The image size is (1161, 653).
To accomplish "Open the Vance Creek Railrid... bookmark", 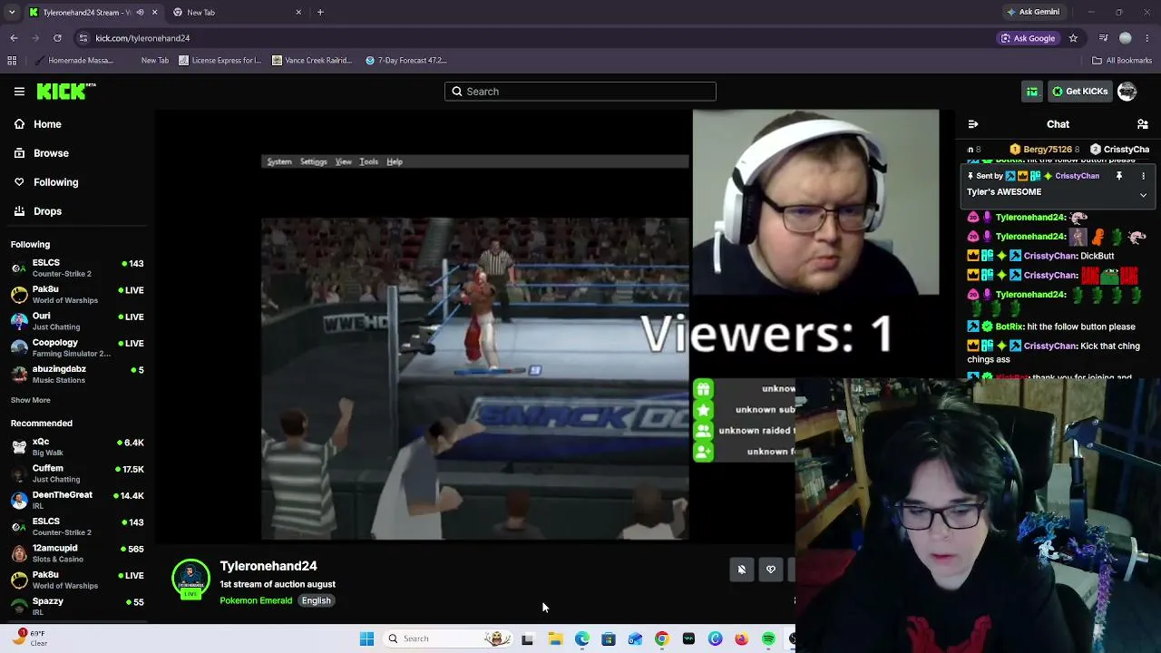I will (x=312, y=61).
